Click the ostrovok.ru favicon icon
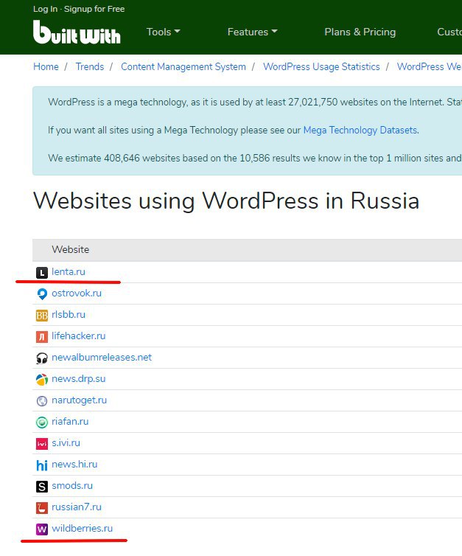462x556 pixels. (x=42, y=294)
